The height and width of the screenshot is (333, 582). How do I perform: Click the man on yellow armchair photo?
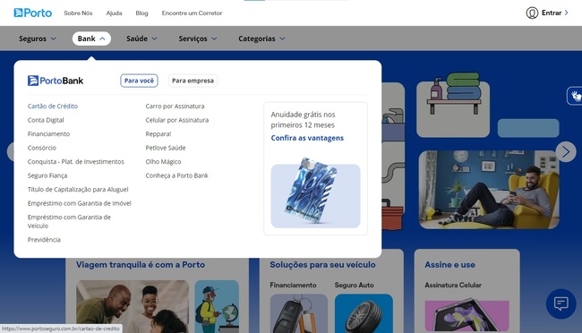[x=489, y=190]
